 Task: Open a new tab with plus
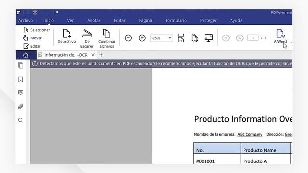coord(101,55)
